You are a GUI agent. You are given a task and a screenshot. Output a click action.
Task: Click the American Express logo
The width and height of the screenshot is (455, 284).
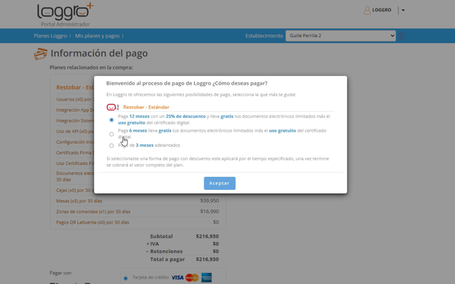[x=206, y=277]
